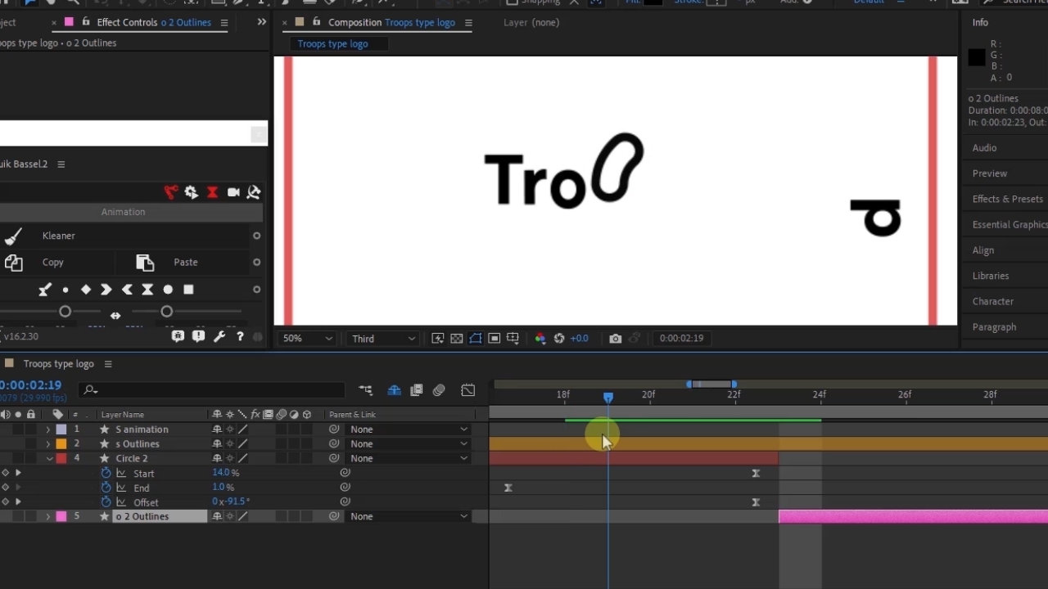Click Duik bug report icon
The image size is (1048, 589).
(178, 336)
